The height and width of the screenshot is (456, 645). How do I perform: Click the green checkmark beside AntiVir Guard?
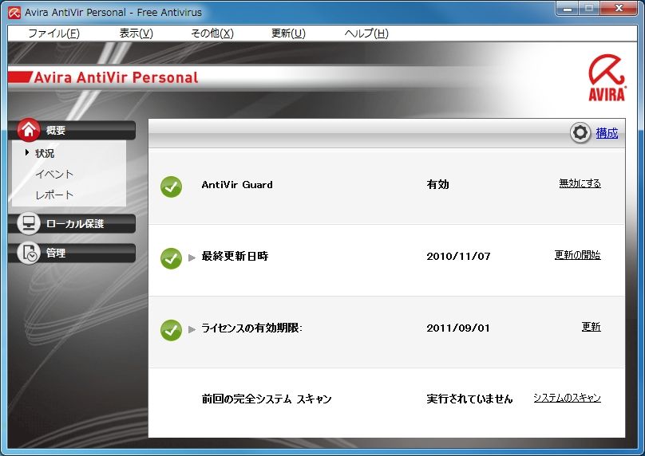[x=171, y=187]
